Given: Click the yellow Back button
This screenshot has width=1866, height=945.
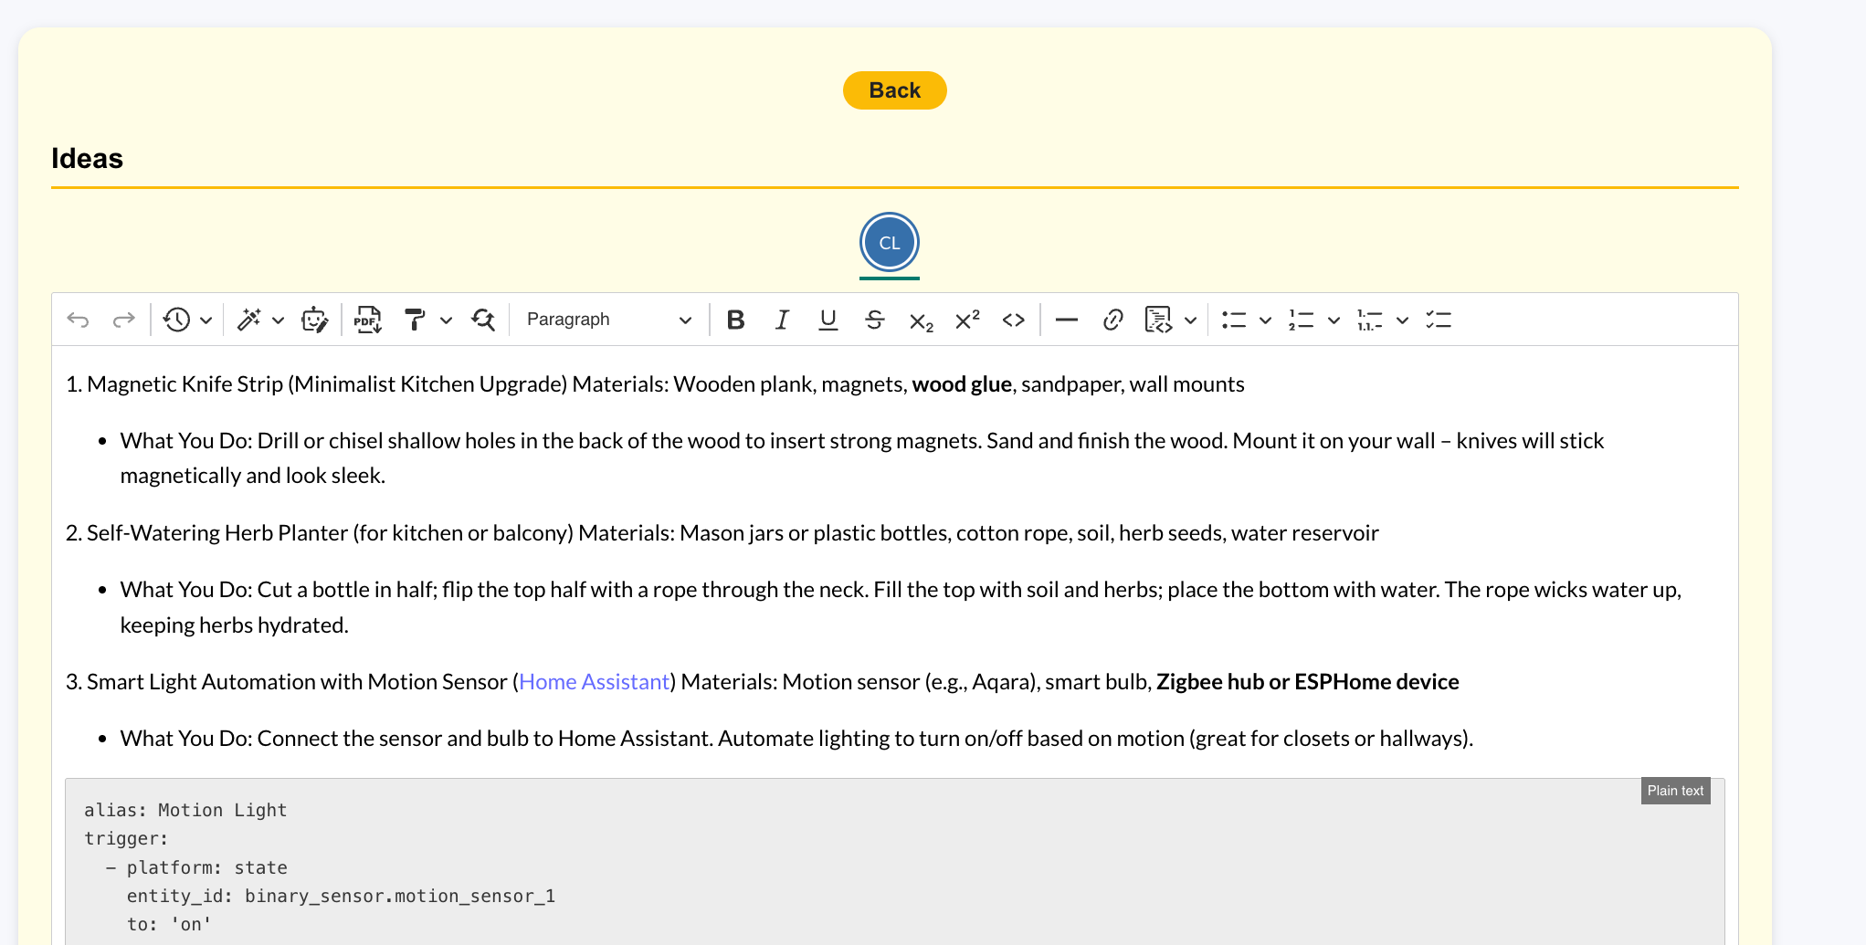Looking at the screenshot, I should point(894,90).
